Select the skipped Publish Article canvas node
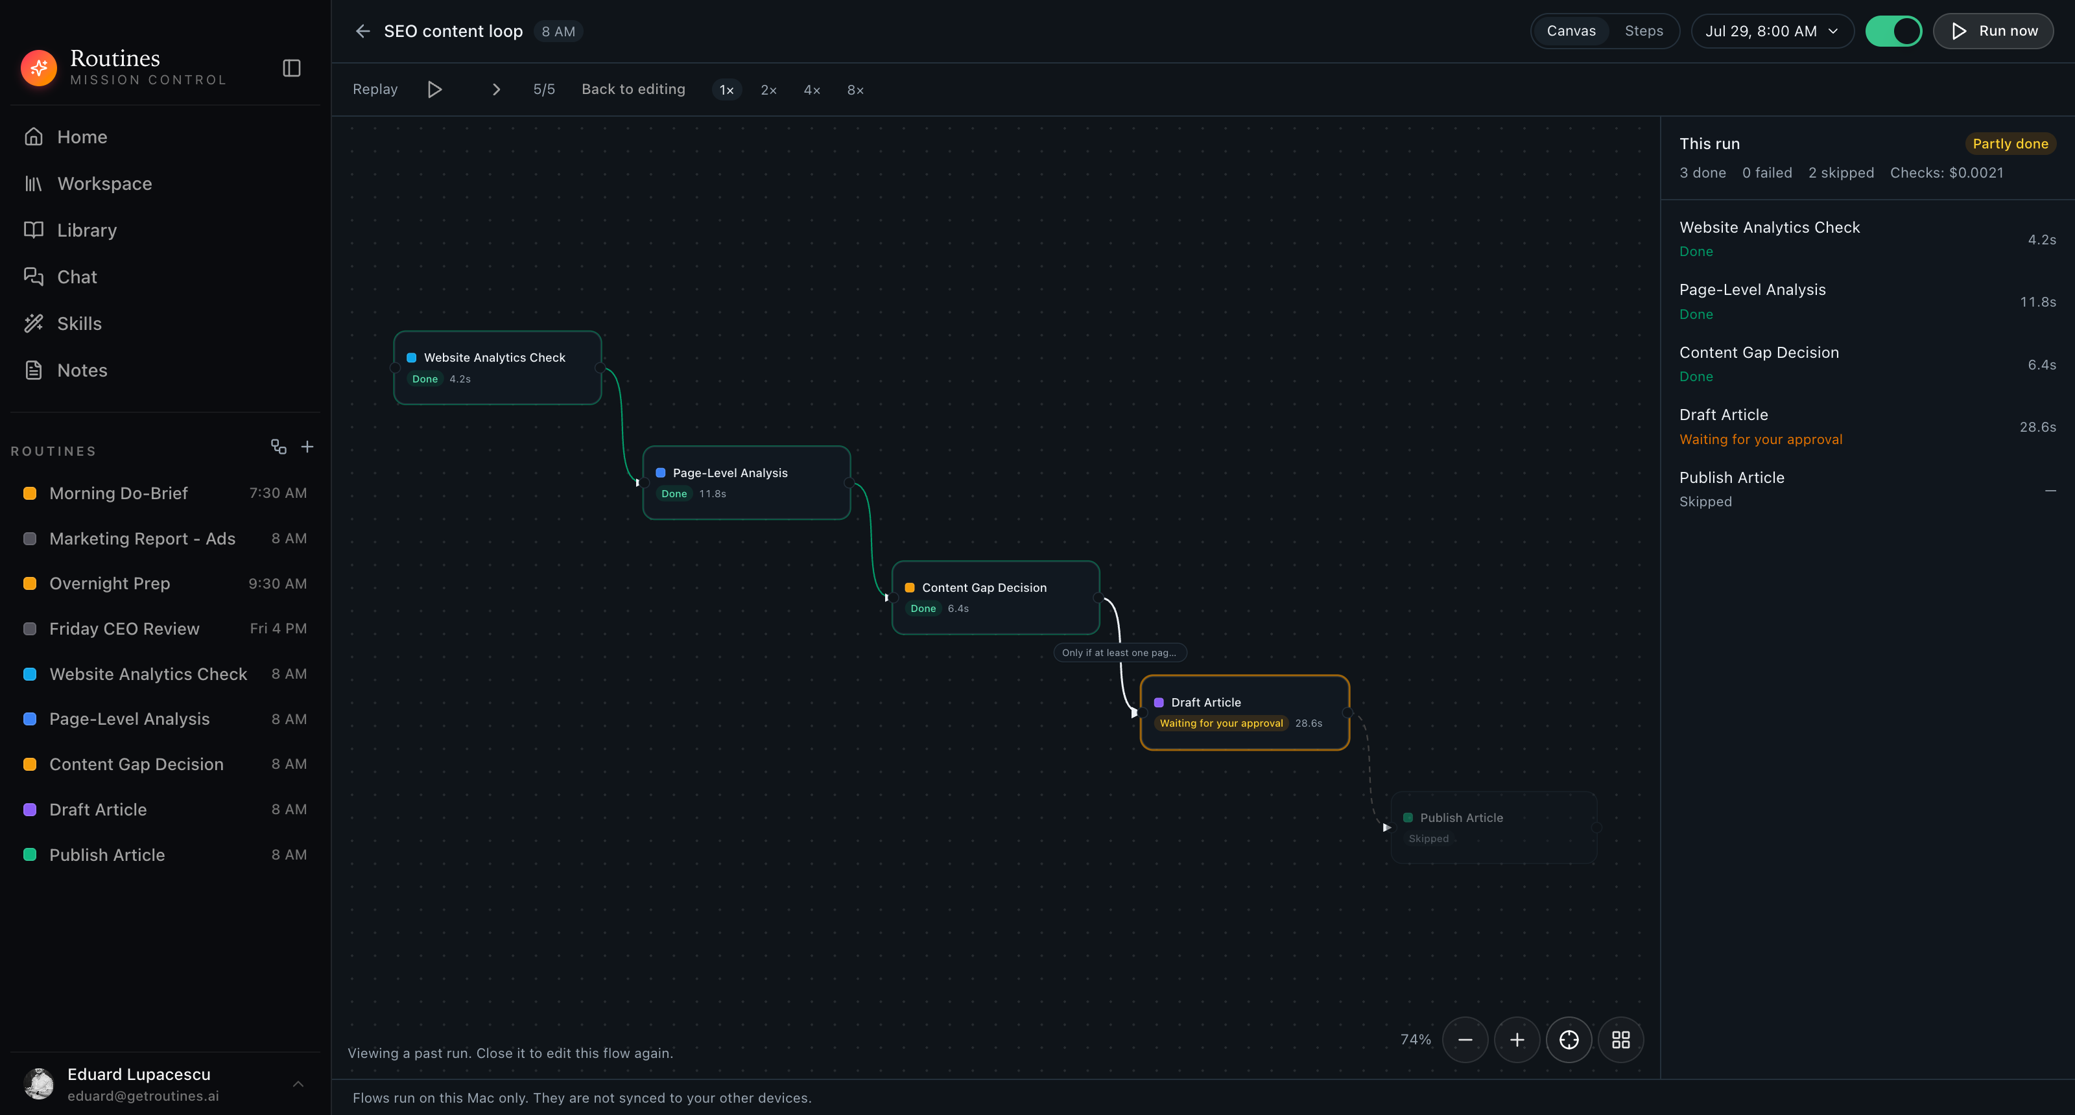Screen dimensions: 2075x1115 pos(1494,828)
